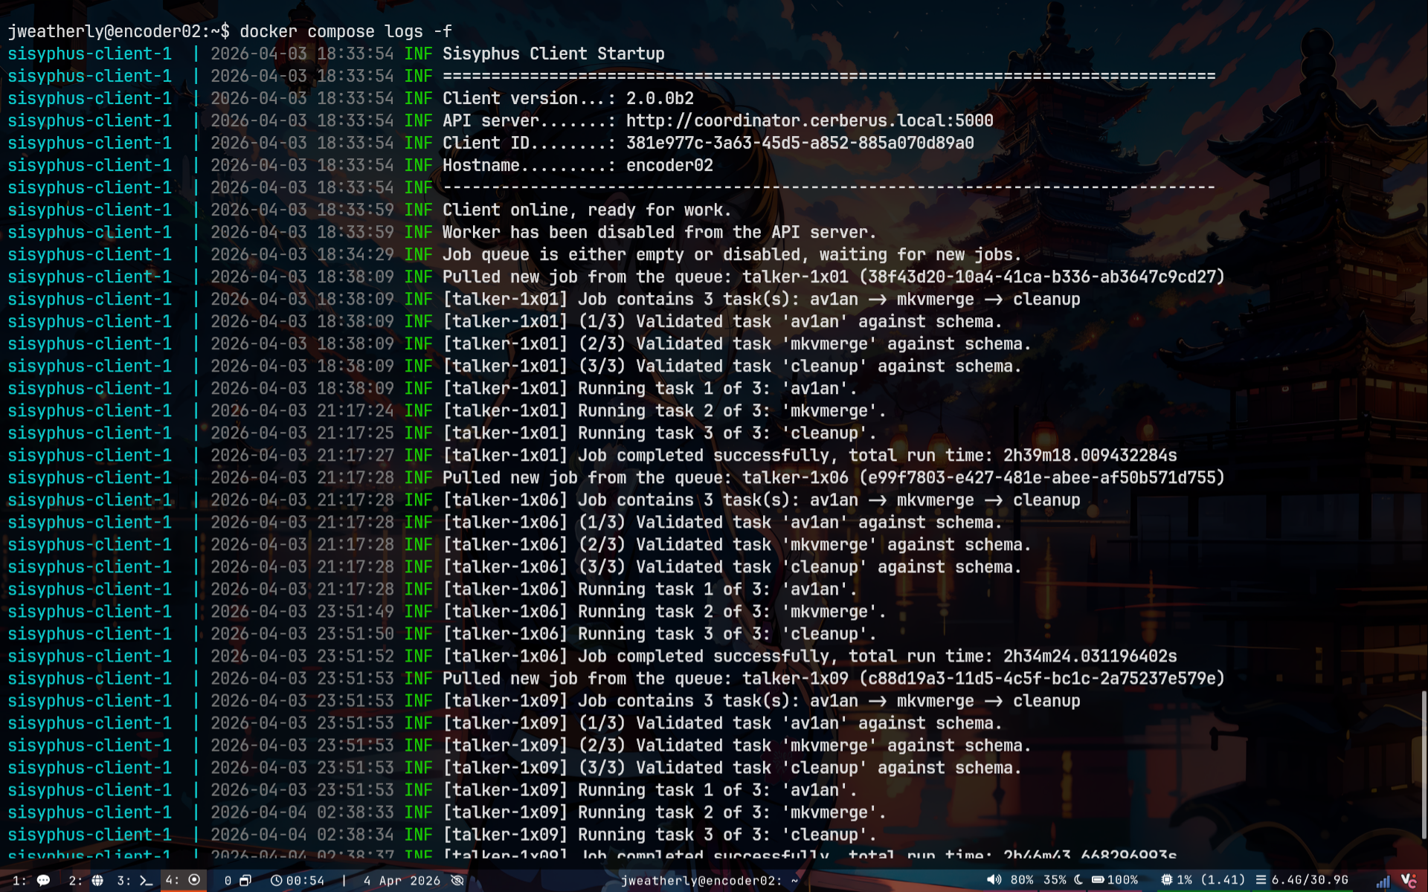
Task: Select active workspace 4 circle icon
Action: (x=194, y=879)
